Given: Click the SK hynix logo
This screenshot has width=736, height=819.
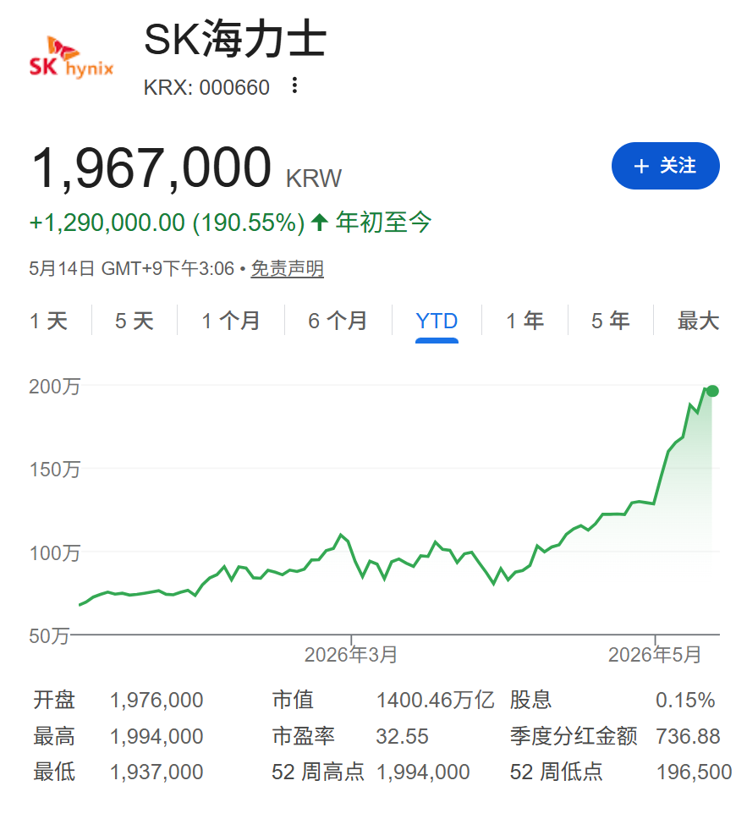Looking at the screenshot, I should coord(72,58).
